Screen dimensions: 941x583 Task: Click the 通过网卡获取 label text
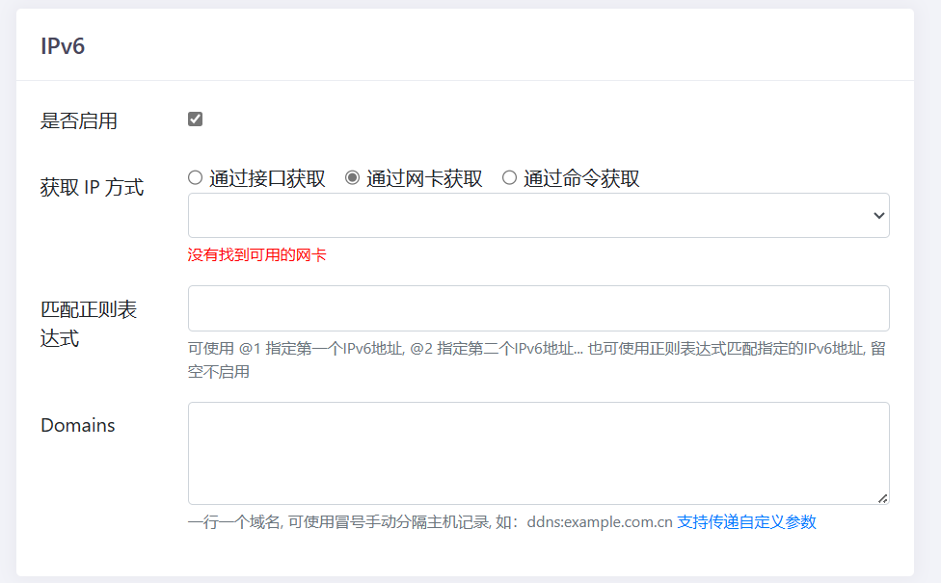424,178
